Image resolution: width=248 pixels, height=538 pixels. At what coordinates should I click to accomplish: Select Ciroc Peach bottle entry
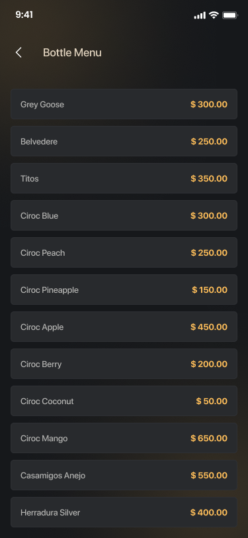[x=124, y=252]
